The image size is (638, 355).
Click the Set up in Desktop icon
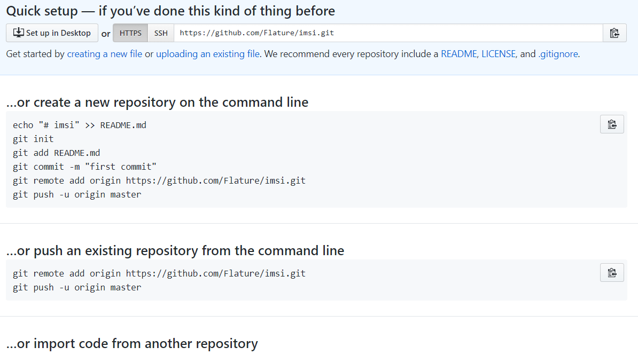[19, 33]
